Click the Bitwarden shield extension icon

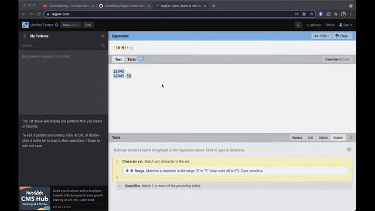click(x=321, y=14)
